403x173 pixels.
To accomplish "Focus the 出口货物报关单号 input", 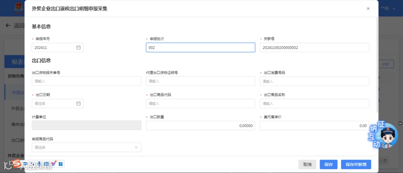I will click(86, 81).
